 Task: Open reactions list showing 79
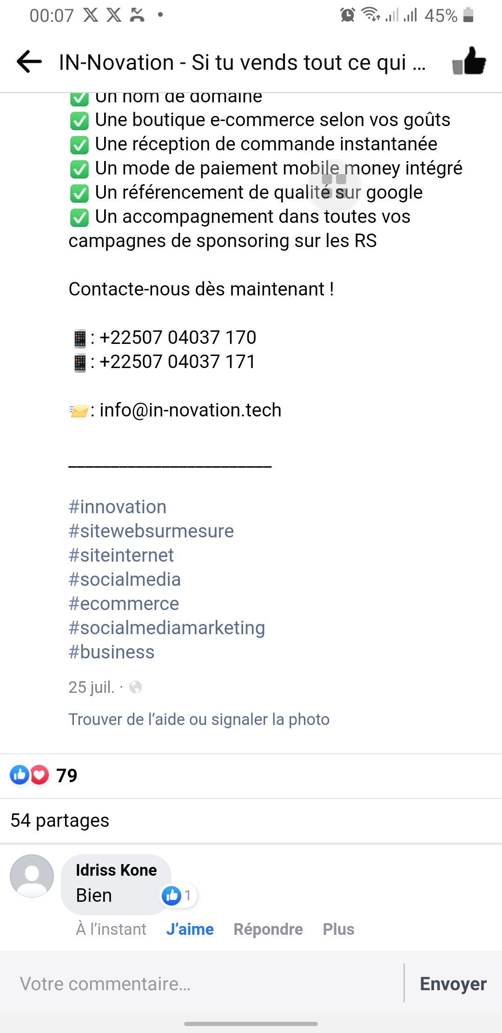coord(66,776)
